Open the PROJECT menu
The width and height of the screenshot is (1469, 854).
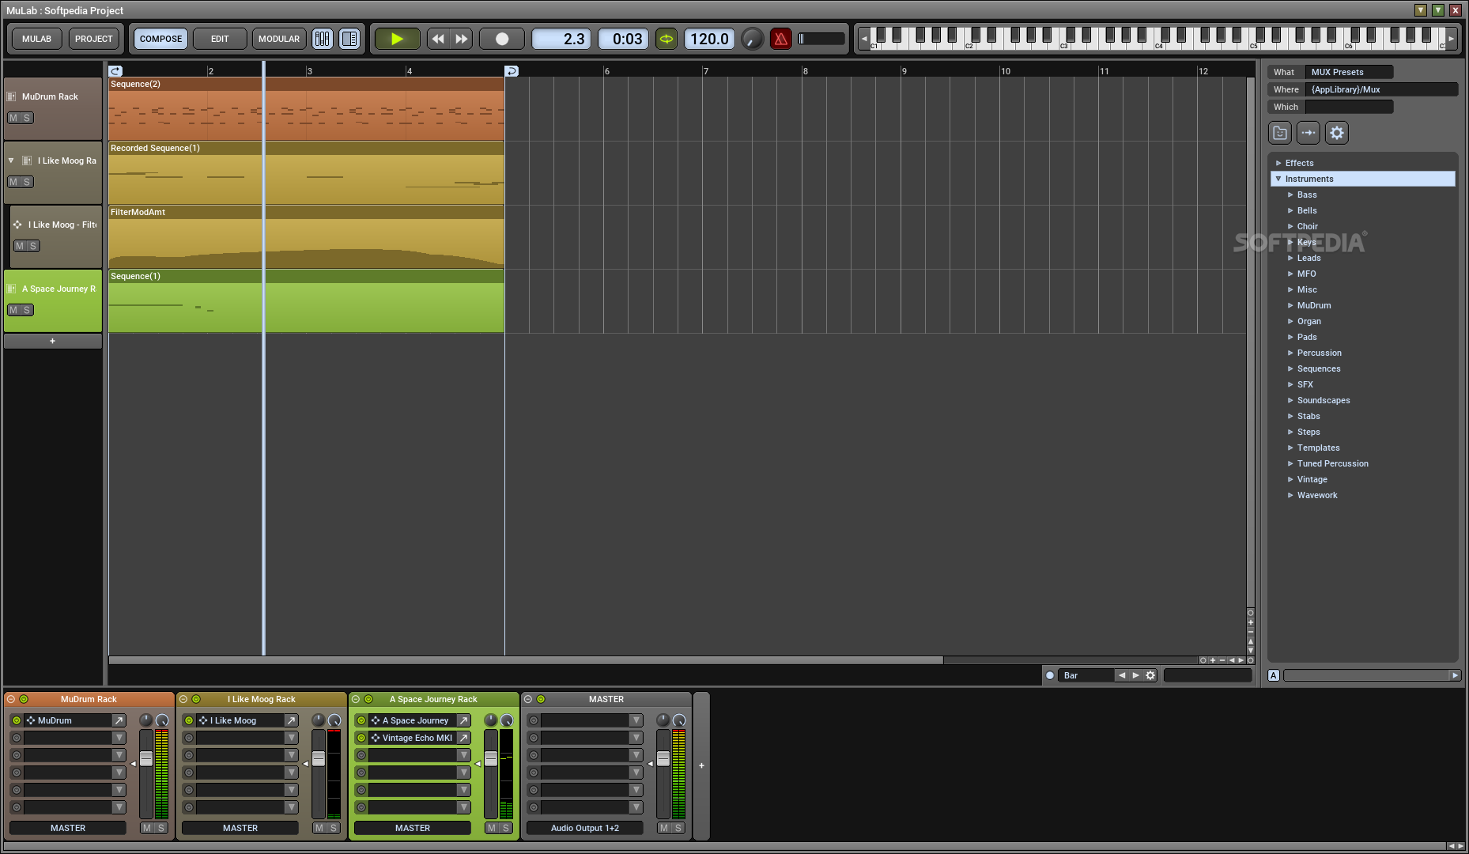pyautogui.click(x=94, y=39)
